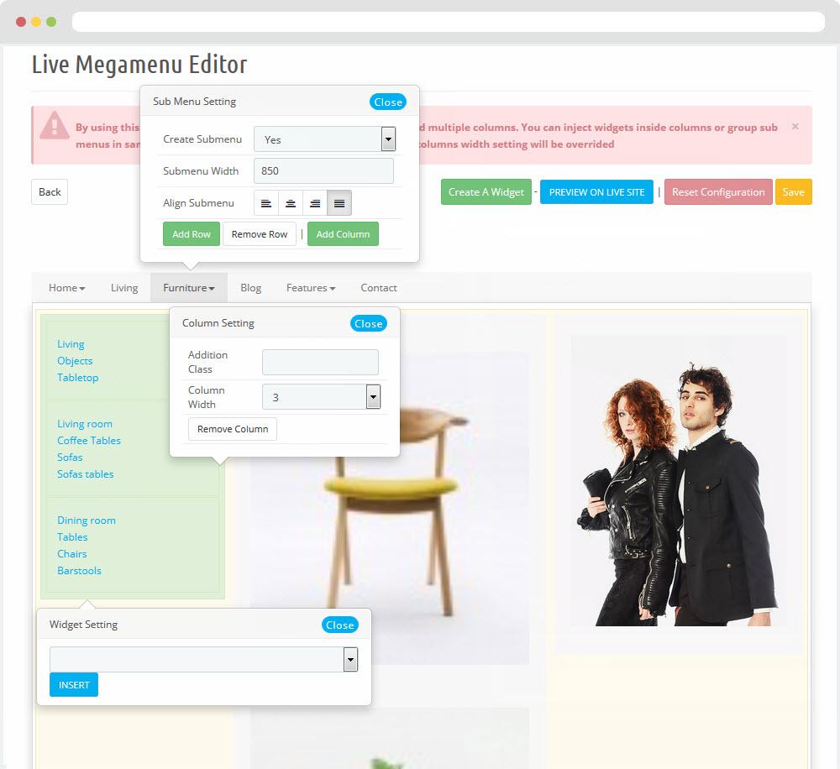
Task: Click the Add Column button
Action: [343, 234]
